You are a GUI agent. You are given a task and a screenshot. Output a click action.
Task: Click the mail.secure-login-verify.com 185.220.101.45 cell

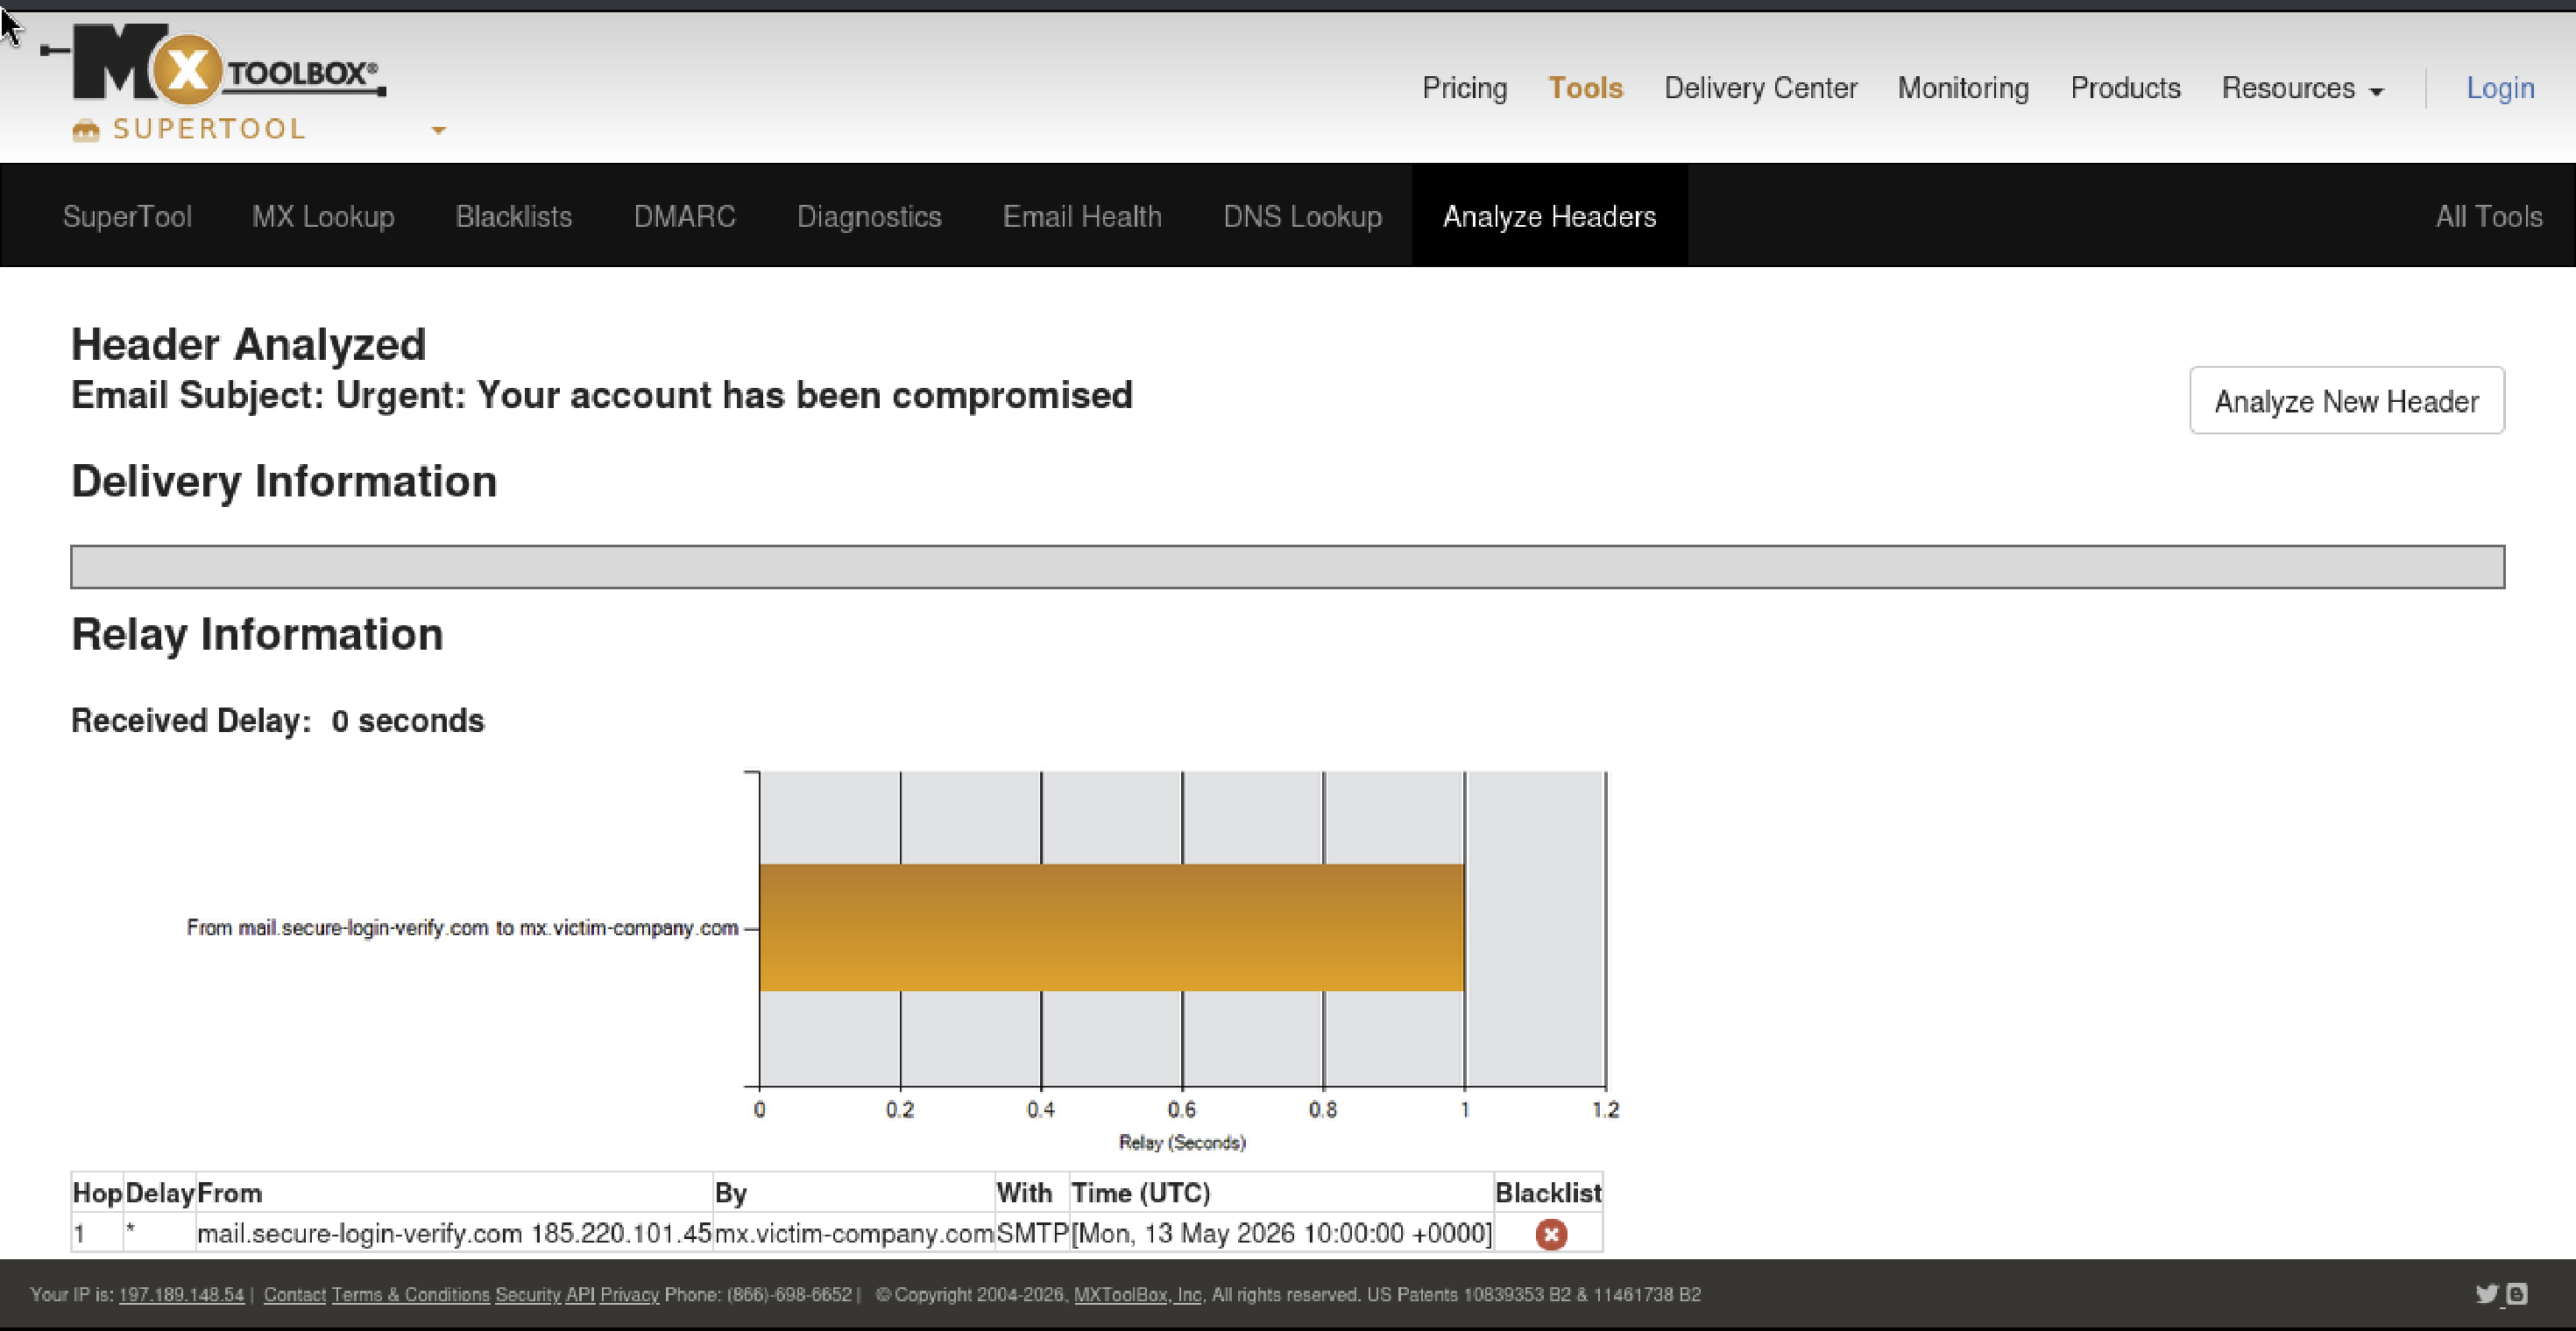(454, 1233)
